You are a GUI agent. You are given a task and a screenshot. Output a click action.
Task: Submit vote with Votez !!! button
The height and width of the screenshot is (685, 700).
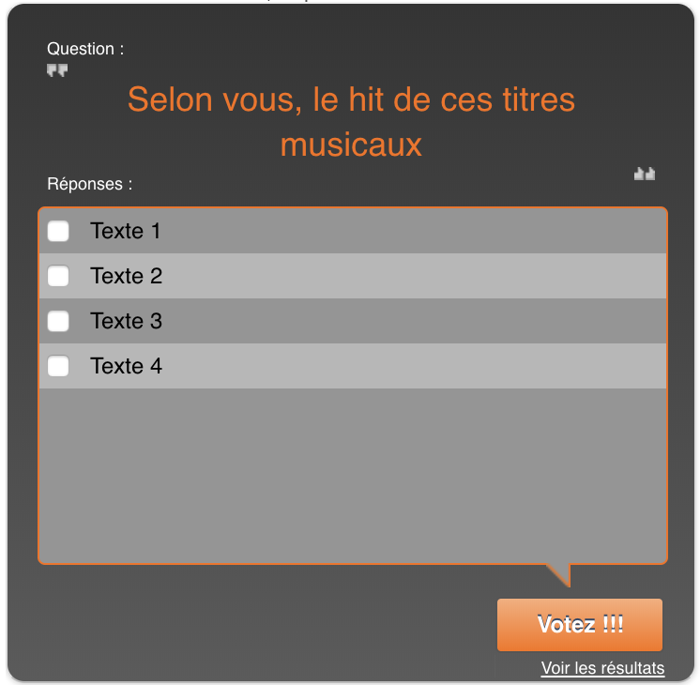pos(580,625)
